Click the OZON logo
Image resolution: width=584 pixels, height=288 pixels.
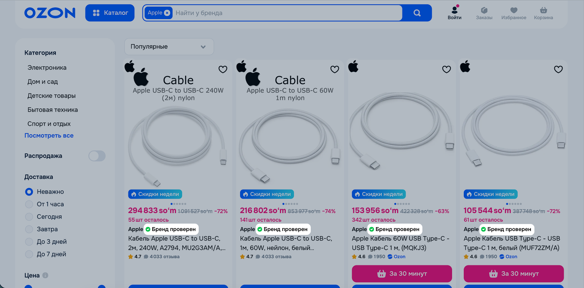(50, 13)
